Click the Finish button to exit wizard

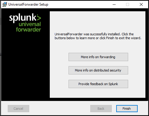coord(127,109)
